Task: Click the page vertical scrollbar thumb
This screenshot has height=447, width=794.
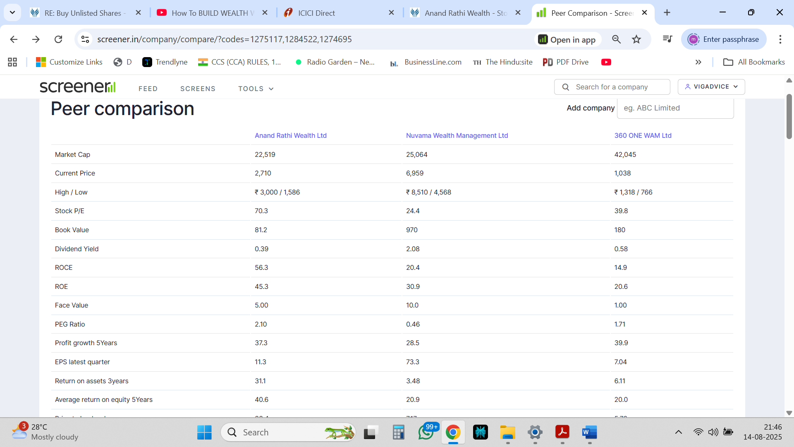Action: [789, 116]
